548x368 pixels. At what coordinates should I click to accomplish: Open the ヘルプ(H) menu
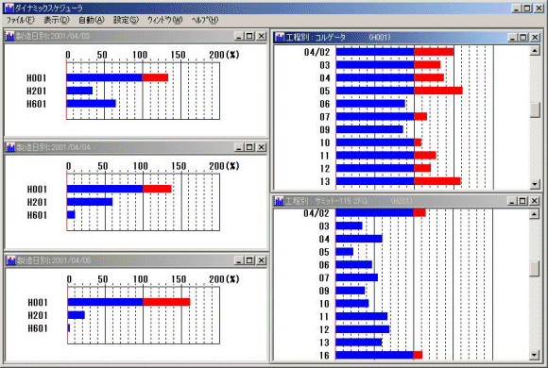point(205,20)
